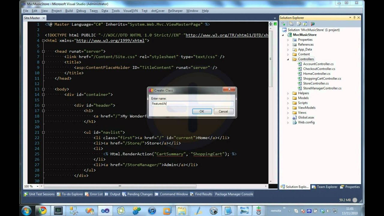This screenshot has width=384, height=216.
Task: Click OK in Create Class dialog
Action: tap(202, 112)
